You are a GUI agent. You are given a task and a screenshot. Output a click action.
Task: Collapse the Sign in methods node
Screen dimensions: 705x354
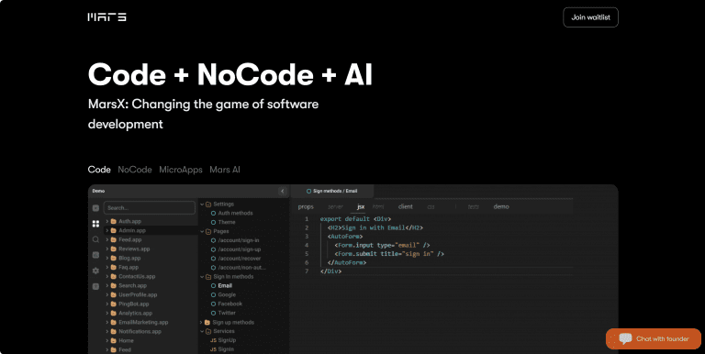click(202, 277)
